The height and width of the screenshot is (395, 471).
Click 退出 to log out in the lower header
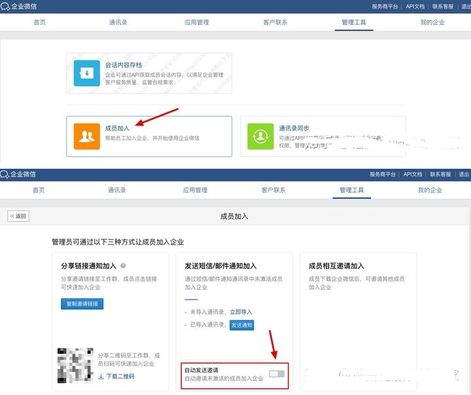pyautogui.click(x=464, y=174)
